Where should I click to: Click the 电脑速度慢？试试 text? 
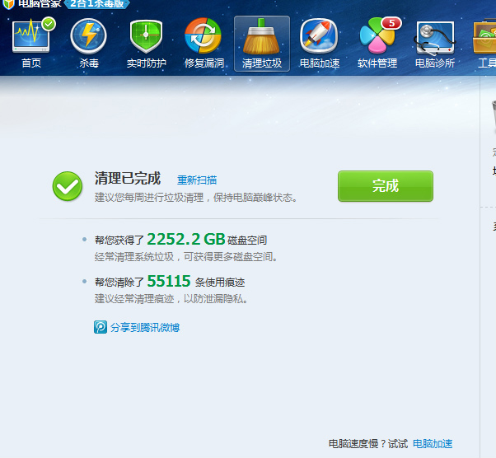(x=368, y=444)
